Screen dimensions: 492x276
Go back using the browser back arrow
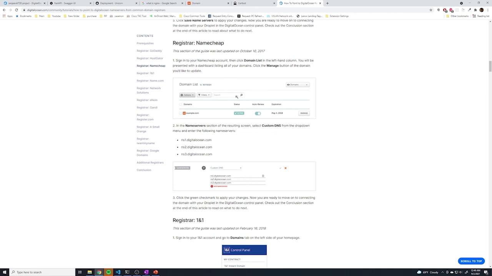[4, 10]
